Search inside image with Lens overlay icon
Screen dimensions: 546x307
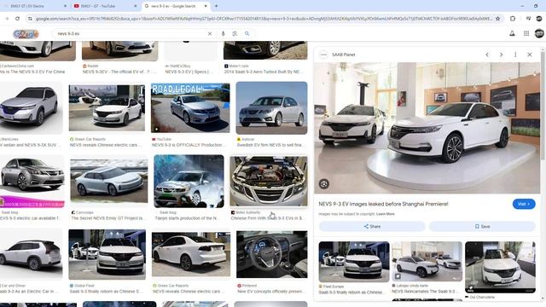tap(324, 184)
